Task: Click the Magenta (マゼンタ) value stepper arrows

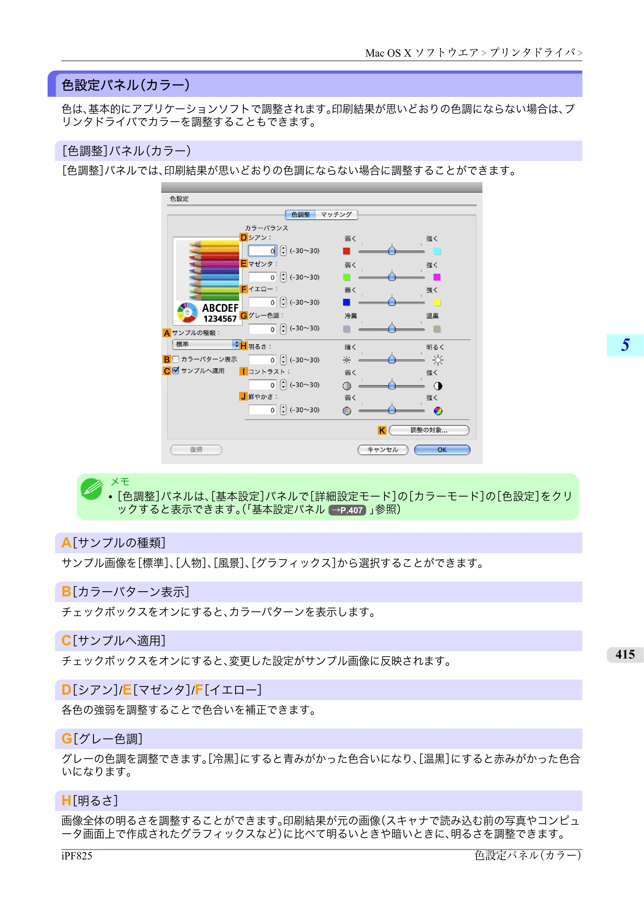Action: pyautogui.click(x=283, y=277)
